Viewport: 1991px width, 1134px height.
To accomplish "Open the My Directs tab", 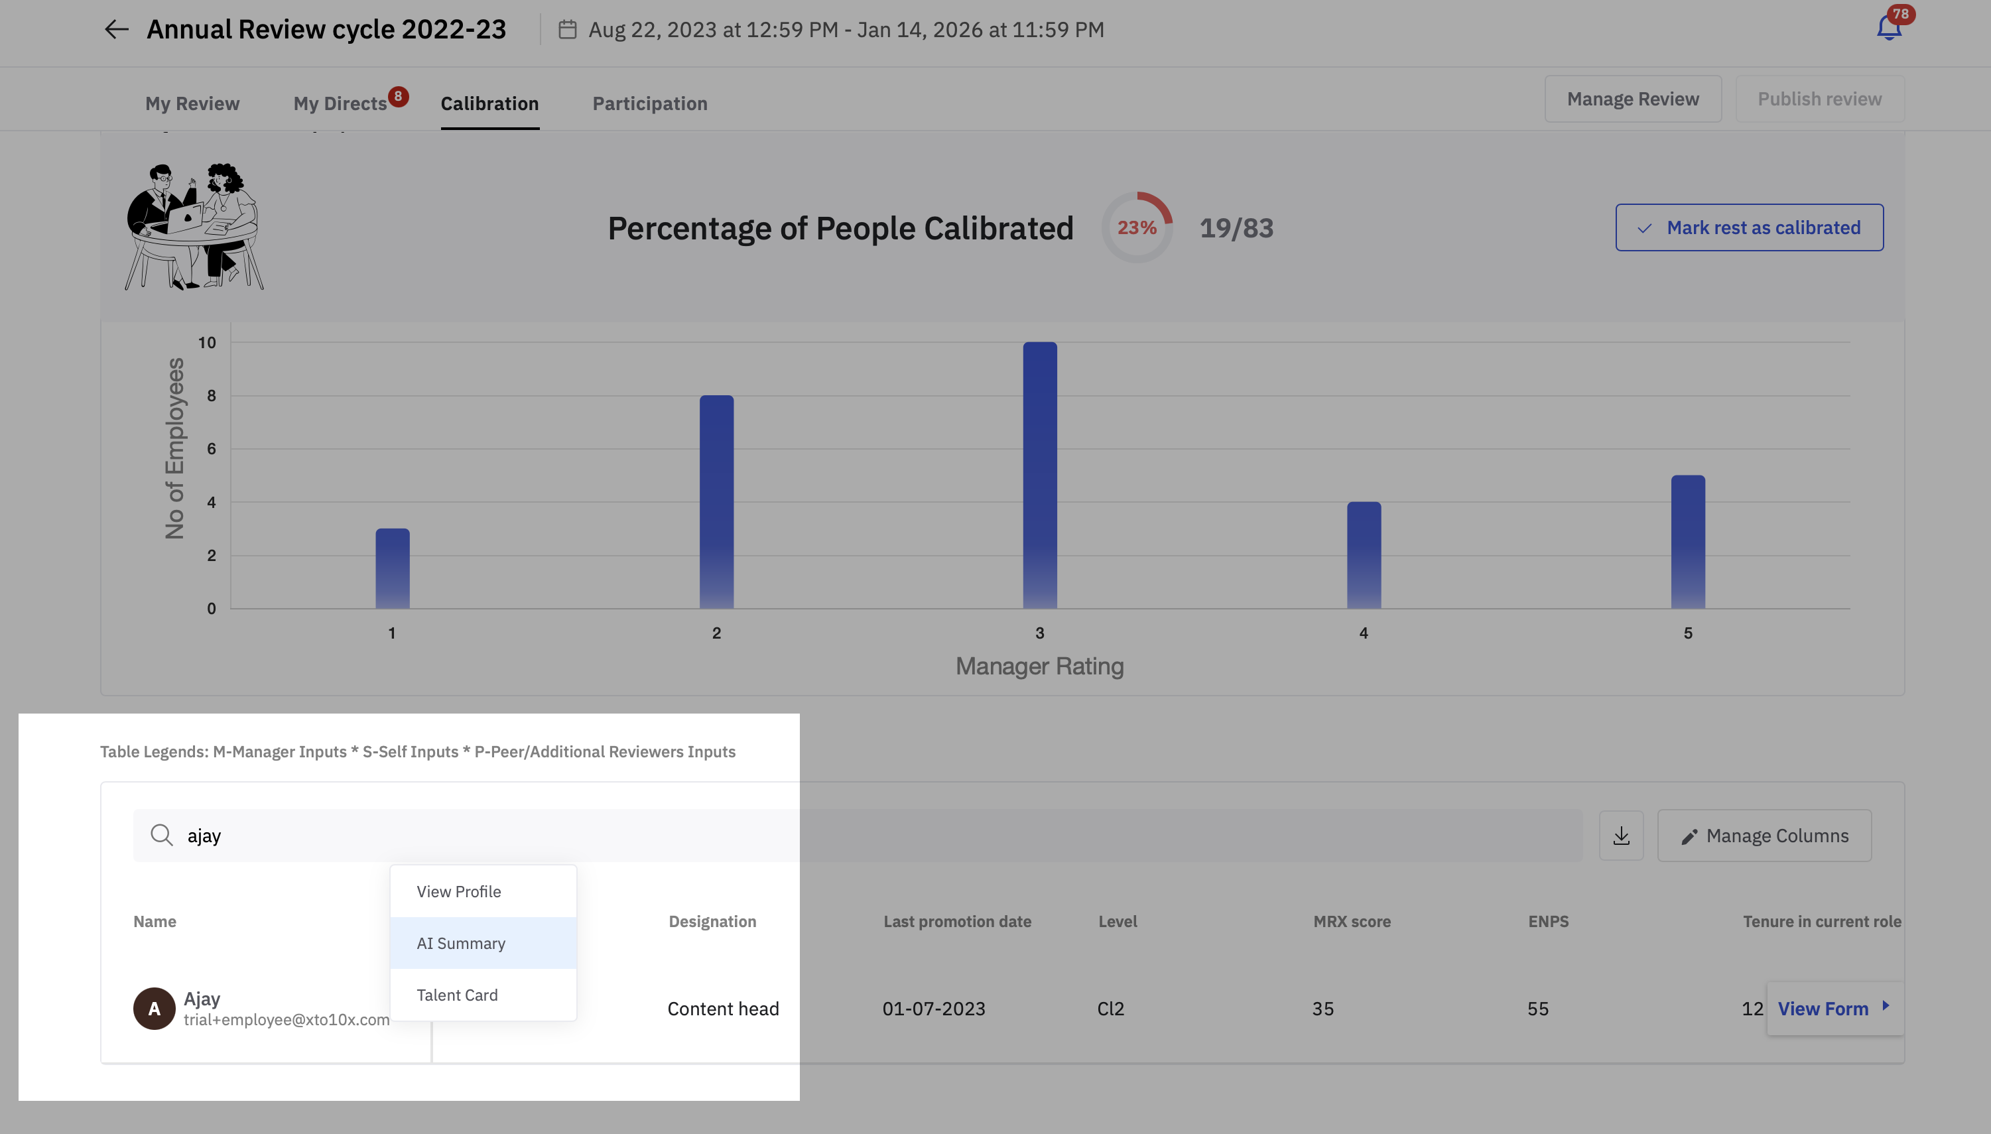I will click(x=340, y=103).
